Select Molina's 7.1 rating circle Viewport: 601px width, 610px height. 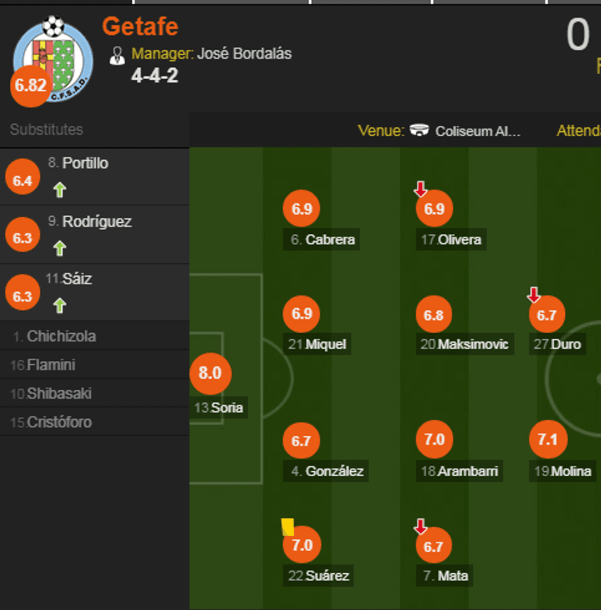[547, 439]
